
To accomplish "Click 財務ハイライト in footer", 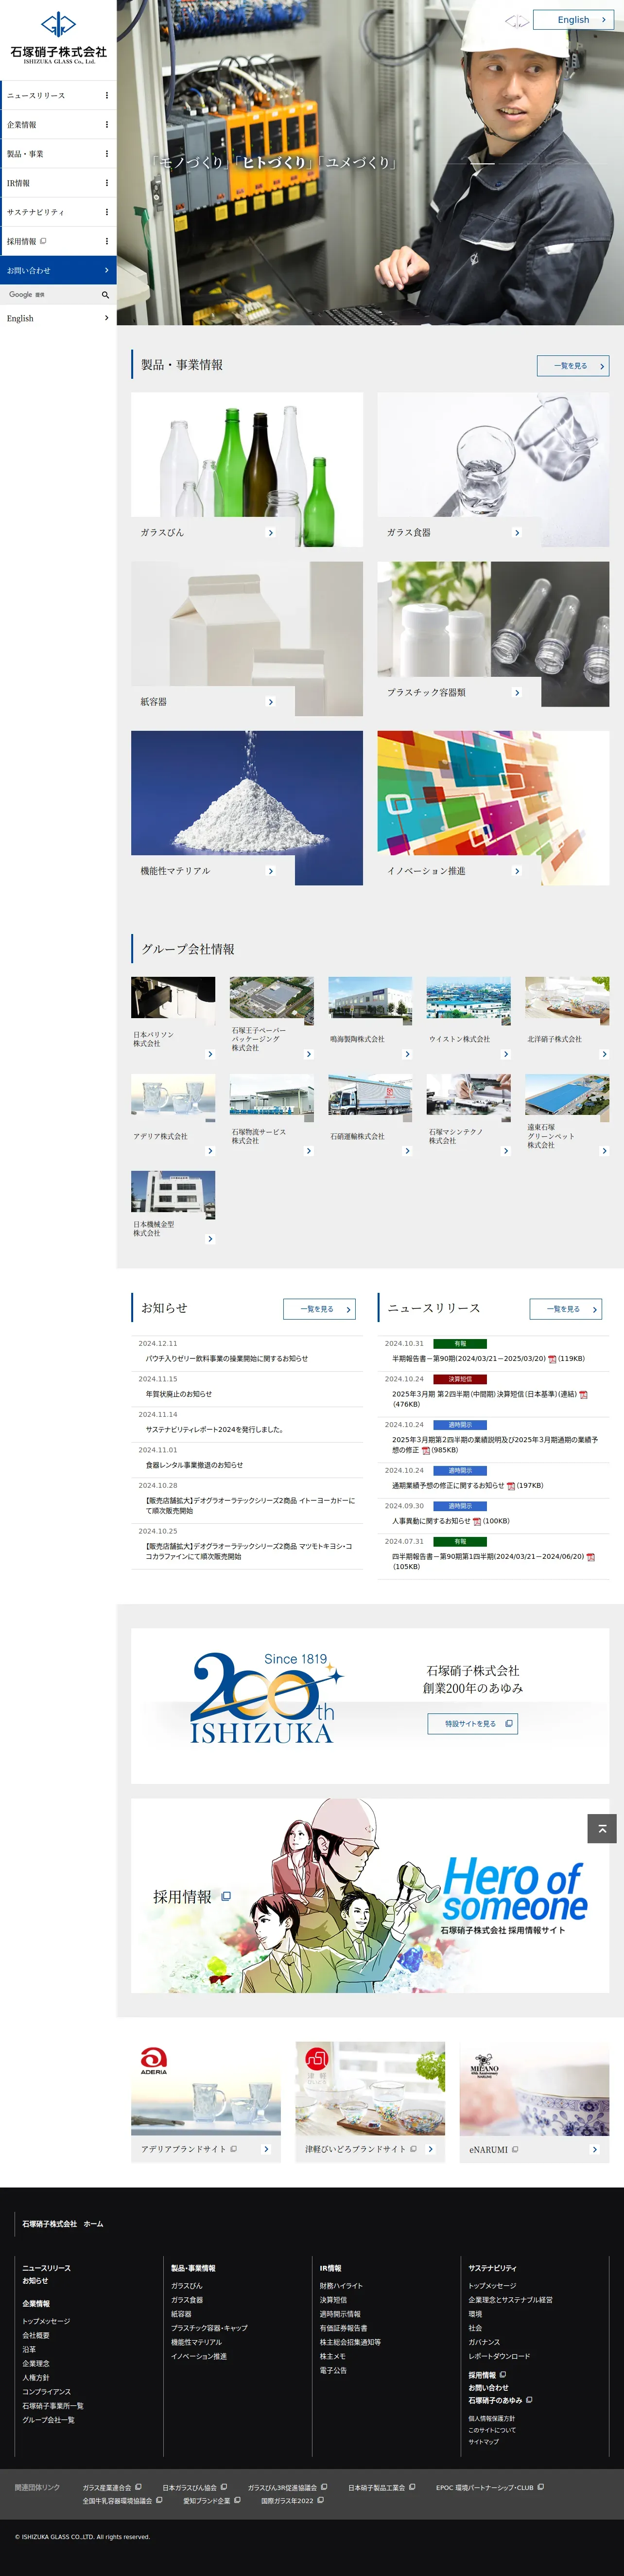I will 341,2286.
